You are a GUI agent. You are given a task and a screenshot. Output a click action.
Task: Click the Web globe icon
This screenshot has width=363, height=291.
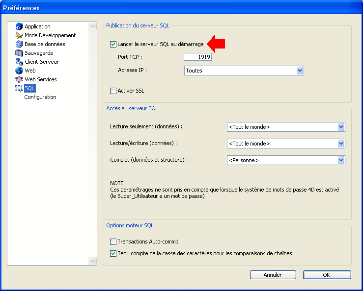pos(19,71)
